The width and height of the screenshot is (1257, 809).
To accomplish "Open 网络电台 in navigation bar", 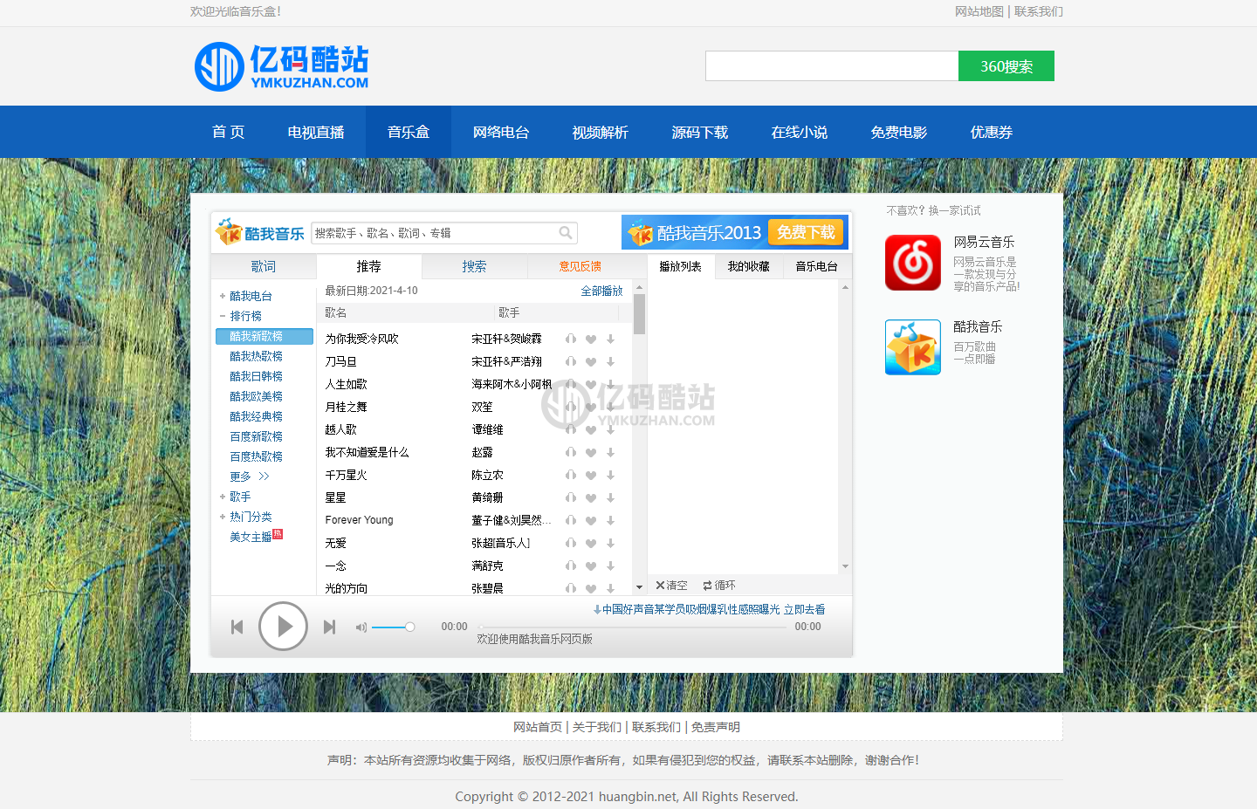I will 501,132.
